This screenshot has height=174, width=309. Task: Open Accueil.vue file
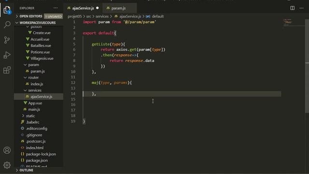click(x=40, y=39)
